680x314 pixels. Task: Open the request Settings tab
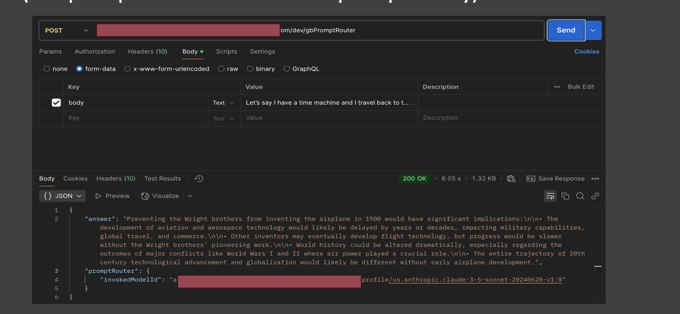tap(263, 51)
